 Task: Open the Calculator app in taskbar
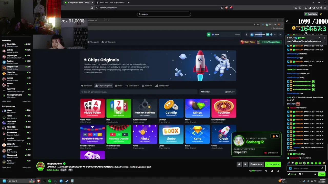pos(72,181)
